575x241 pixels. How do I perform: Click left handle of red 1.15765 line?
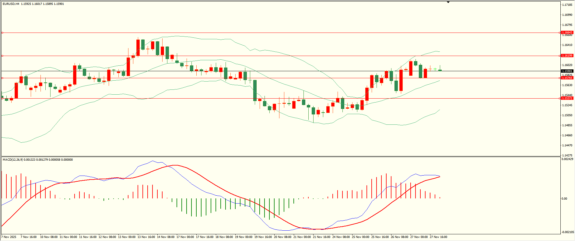coord(2,78)
